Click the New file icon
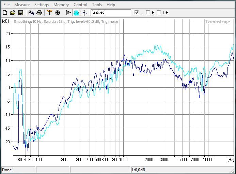The width and height of the screenshot is (236, 174). pyautogui.click(x=5, y=13)
